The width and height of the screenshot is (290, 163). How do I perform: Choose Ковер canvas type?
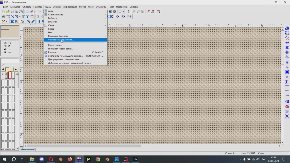coord(75,29)
